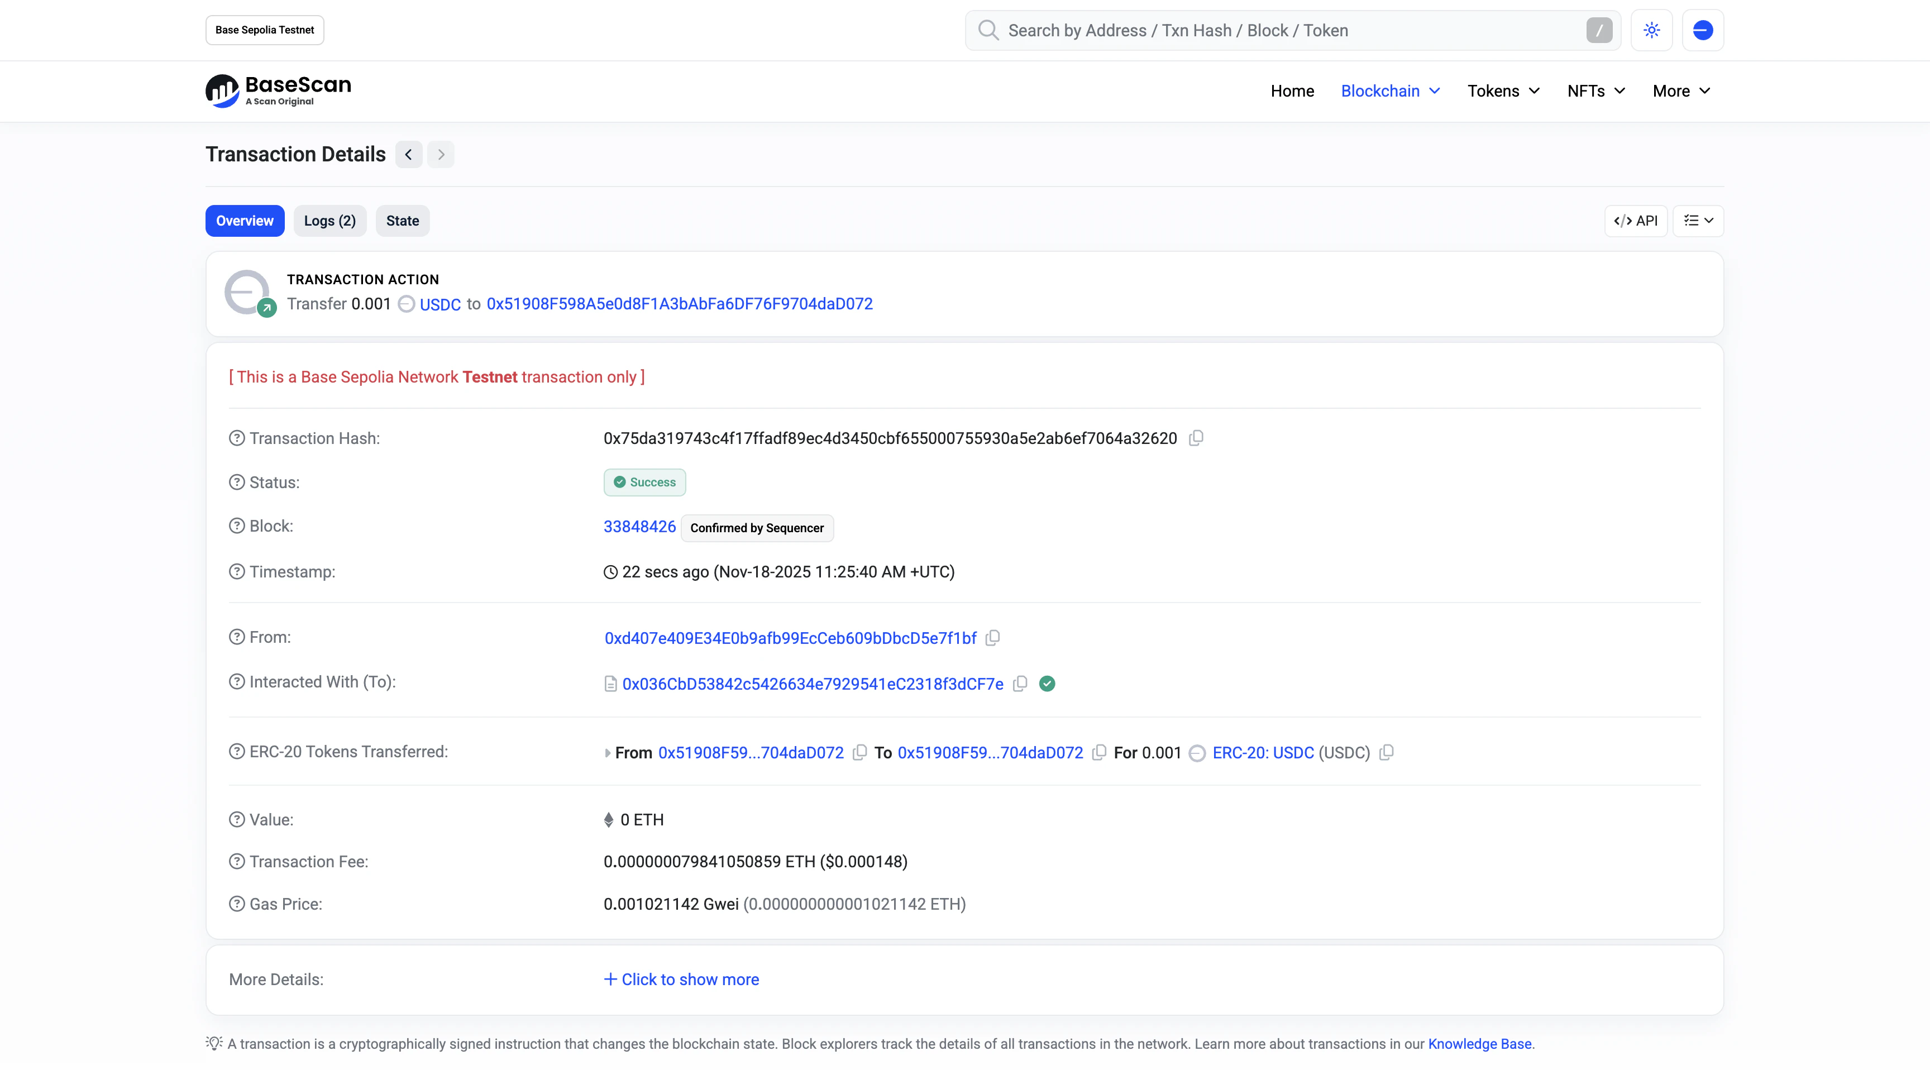Switch to the Logs (2) tab

point(329,220)
